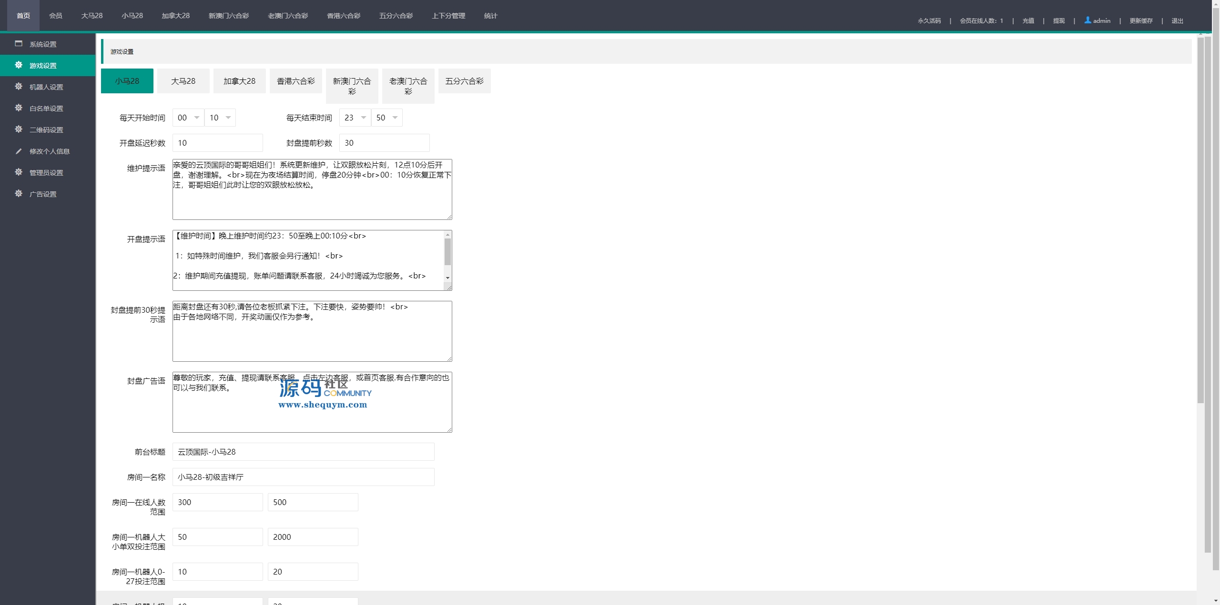Image resolution: width=1220 pixels, height=605 pixels.
Task: Click the 充值 link in header
Action: coord(1028,20)
